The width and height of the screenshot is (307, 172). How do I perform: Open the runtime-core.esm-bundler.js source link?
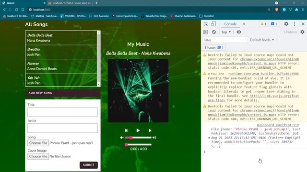click(x=263, y=74)
